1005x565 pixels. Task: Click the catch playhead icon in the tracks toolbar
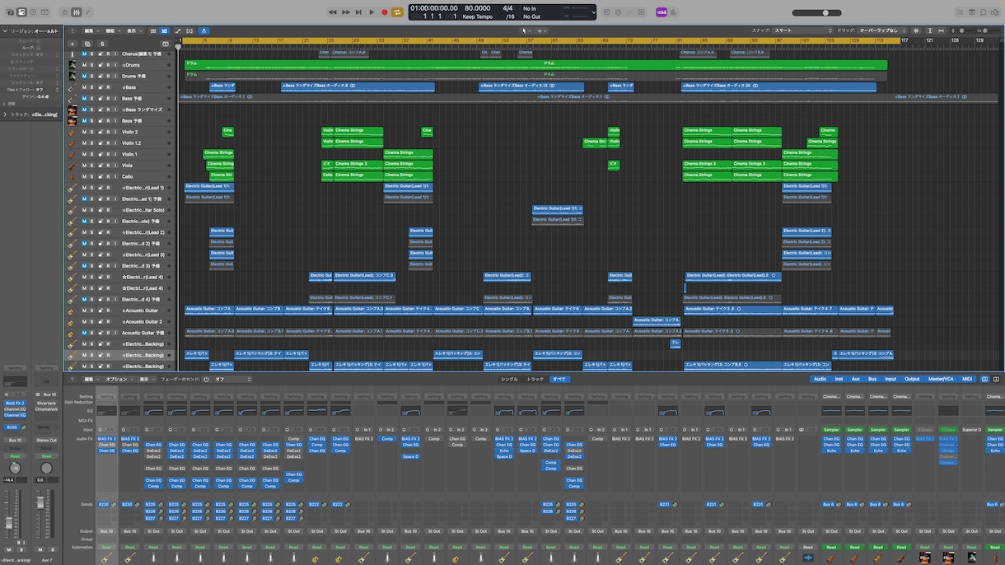(203, 30)
